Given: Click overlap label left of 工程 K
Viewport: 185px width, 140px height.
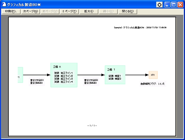Looking at the screenshot, I should click(37, 81).
